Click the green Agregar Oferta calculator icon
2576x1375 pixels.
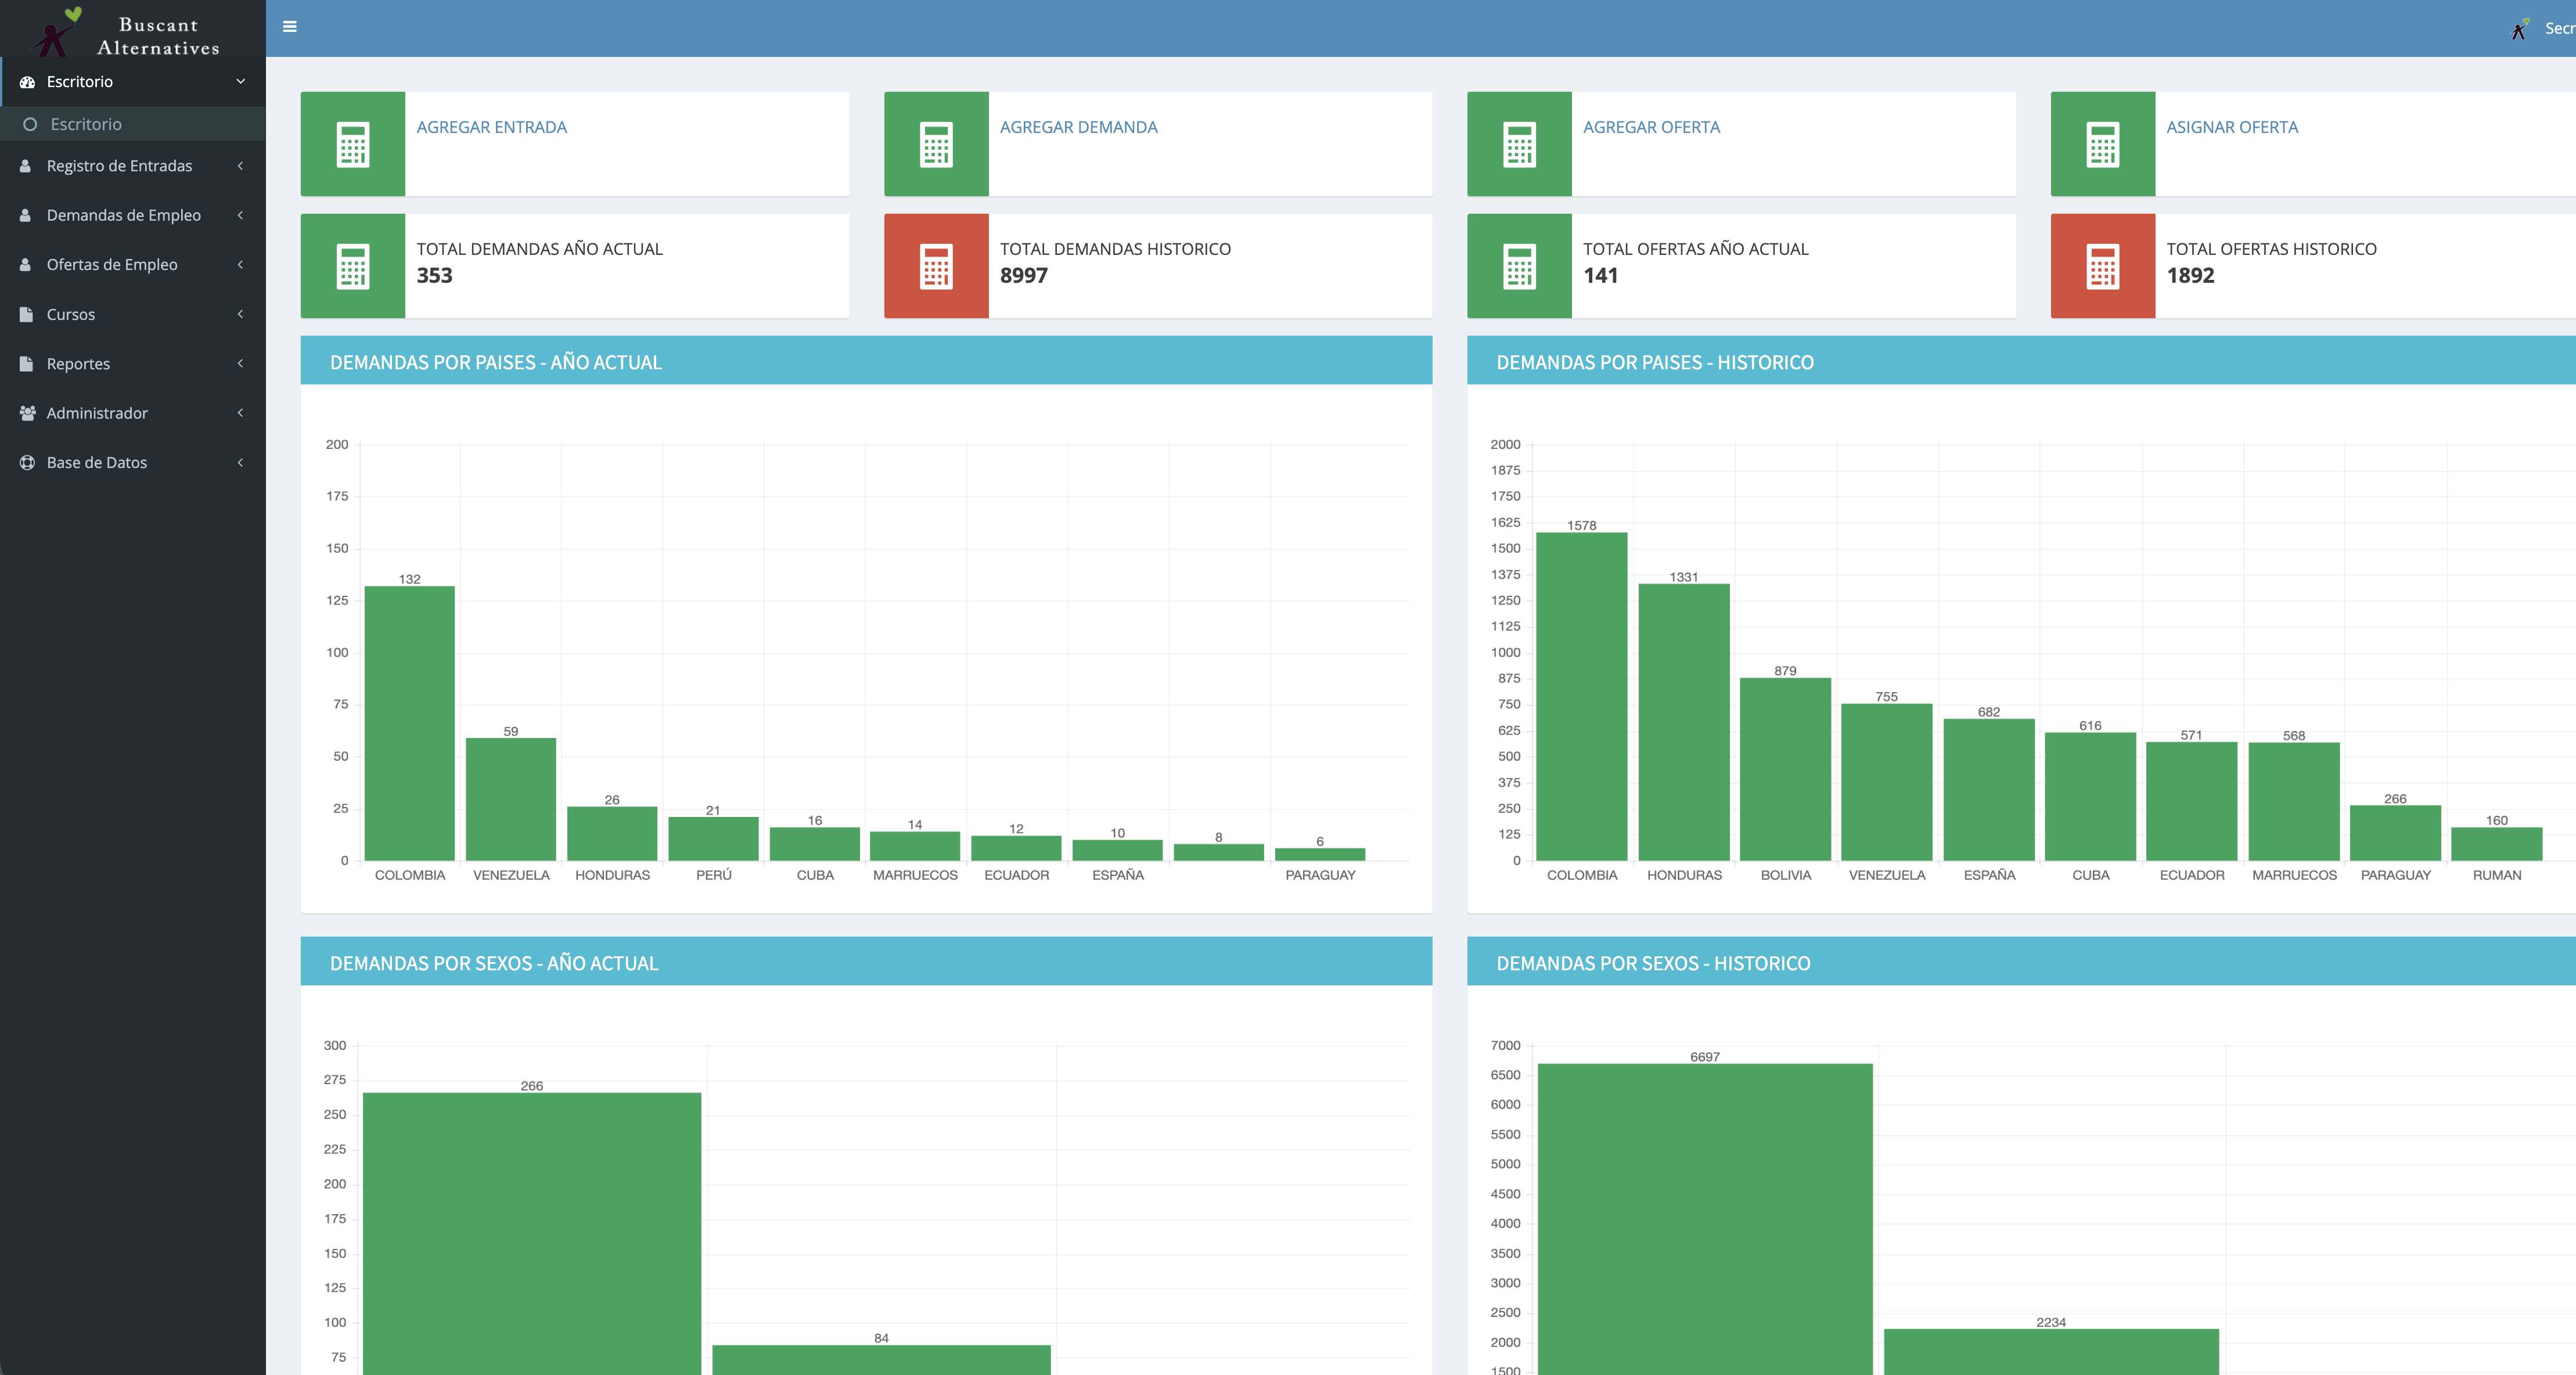[x=1519, y=144]
